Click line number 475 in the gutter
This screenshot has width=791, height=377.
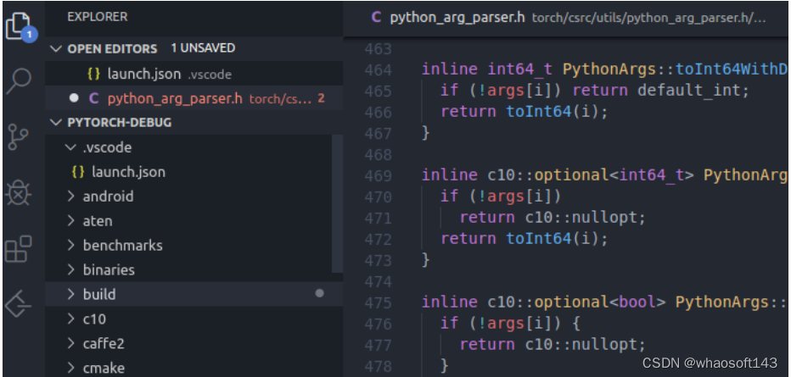coord(378,302)
